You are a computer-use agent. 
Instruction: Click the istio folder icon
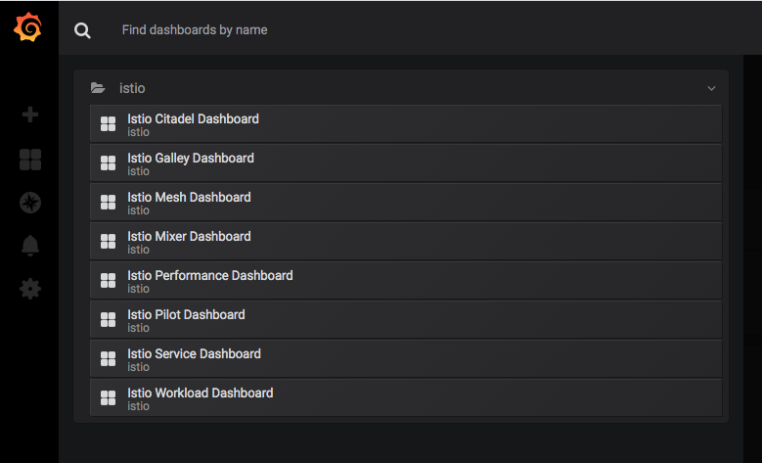coord(98,88)
